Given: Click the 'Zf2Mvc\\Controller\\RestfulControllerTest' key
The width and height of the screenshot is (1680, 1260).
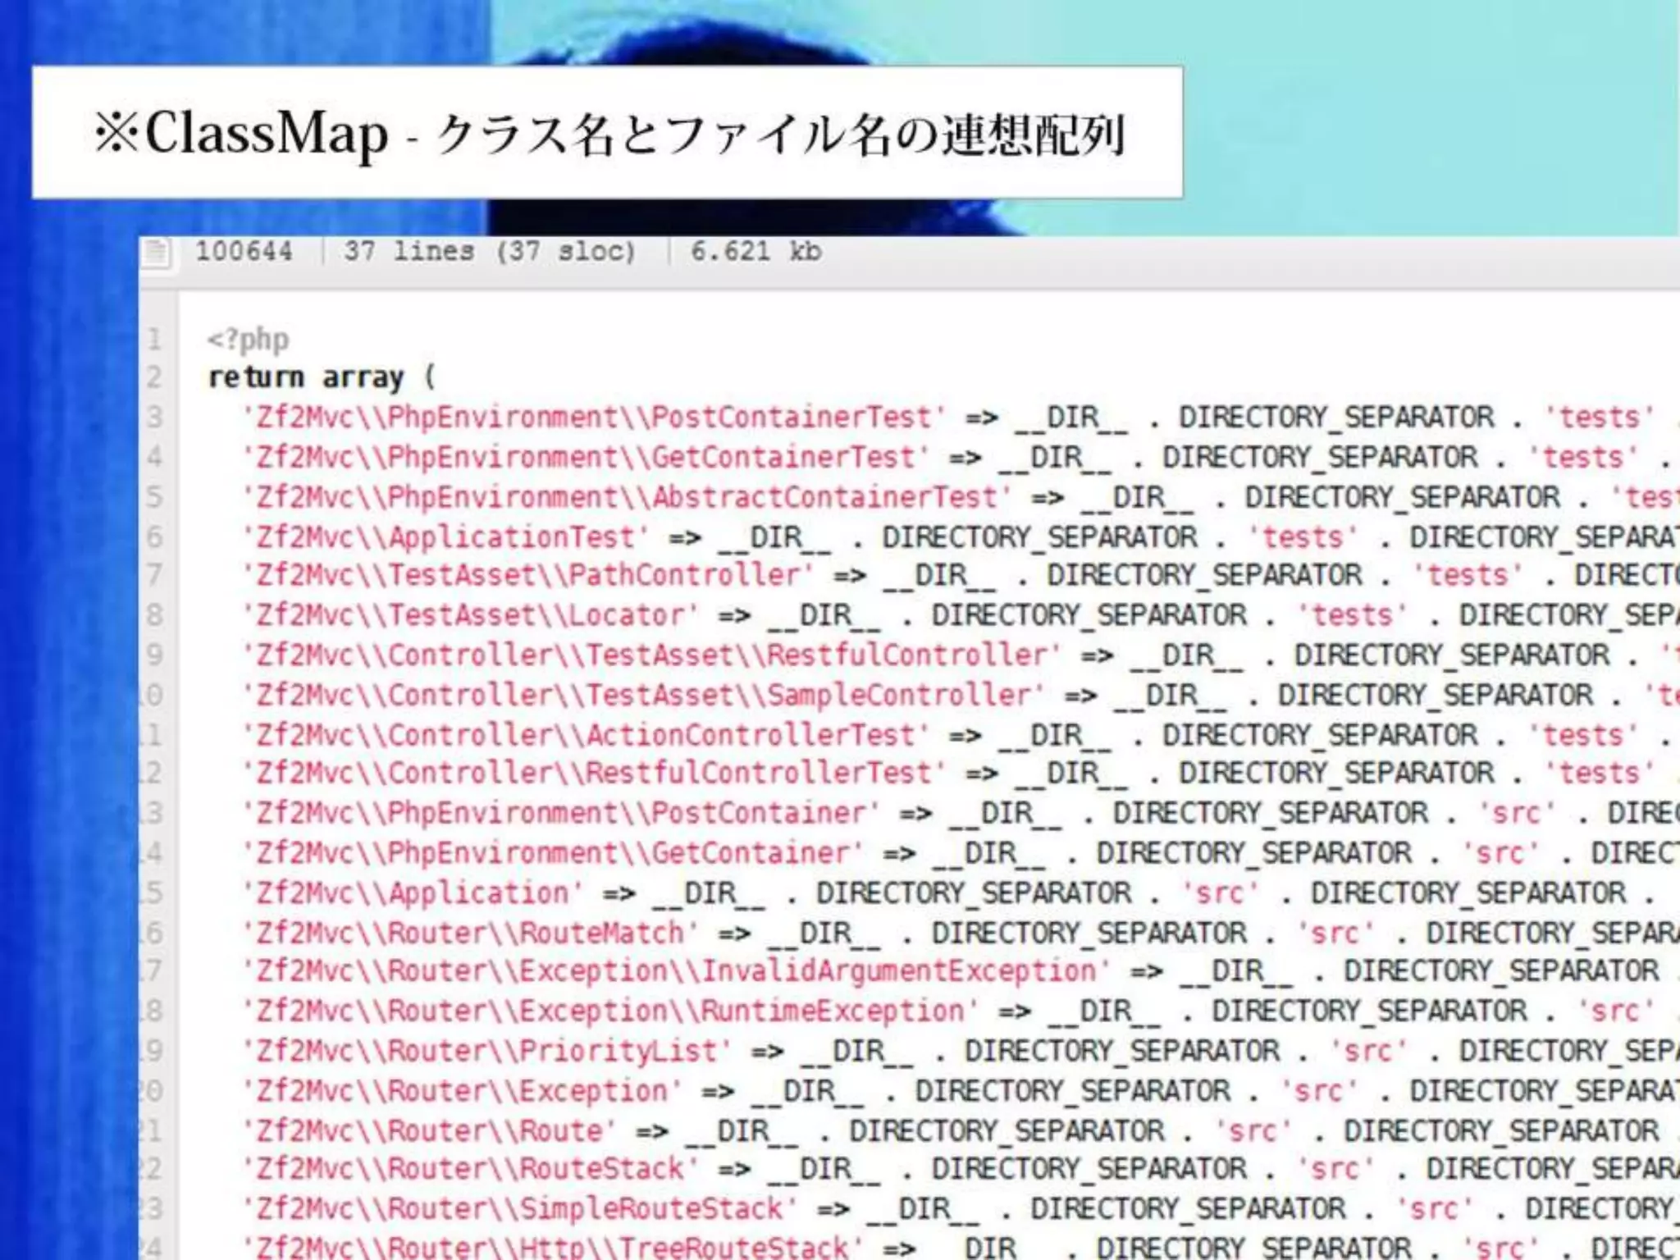Looking at the screenshot, I should coord(594,773).
